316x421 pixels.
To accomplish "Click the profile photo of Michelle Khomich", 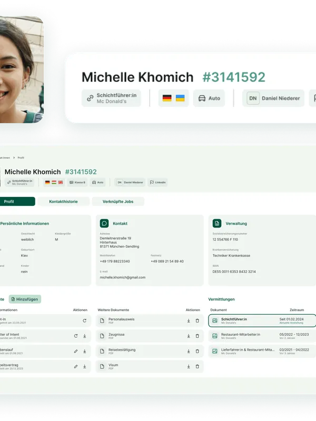I will click(x=22, y=69).
